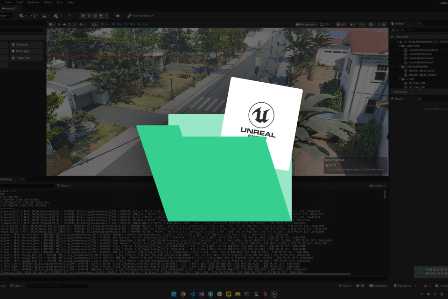Open the Help menu

(70, 2)
